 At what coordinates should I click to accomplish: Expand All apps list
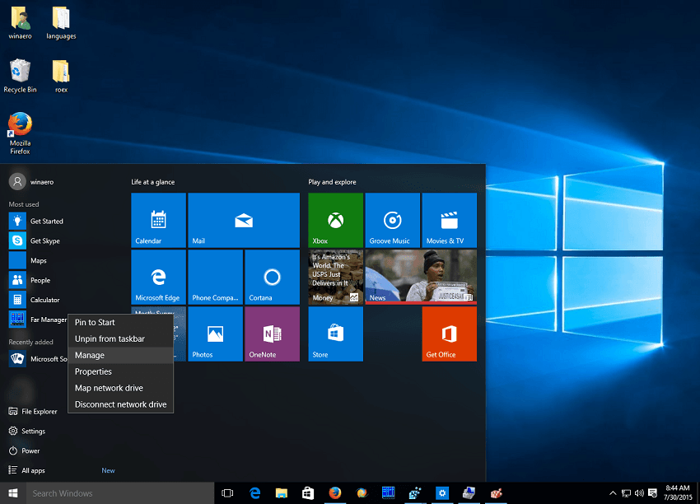(34, 470)
